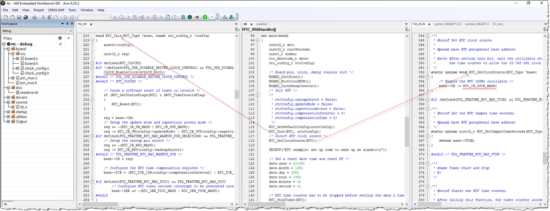Run Make to build project
This screenshot has height=211, width=550.
coord(190,17)
